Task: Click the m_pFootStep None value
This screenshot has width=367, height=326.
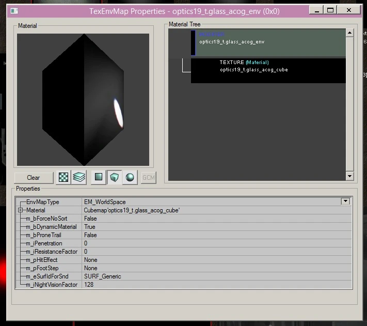Action: [90, 268]
